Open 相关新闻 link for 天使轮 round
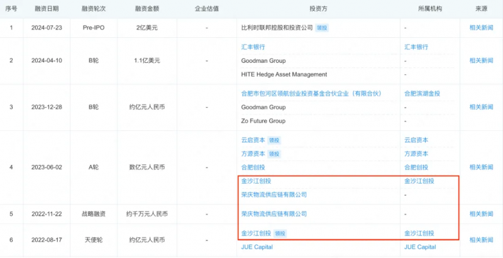This screenshot has height=258, width=503. [481, 240]
